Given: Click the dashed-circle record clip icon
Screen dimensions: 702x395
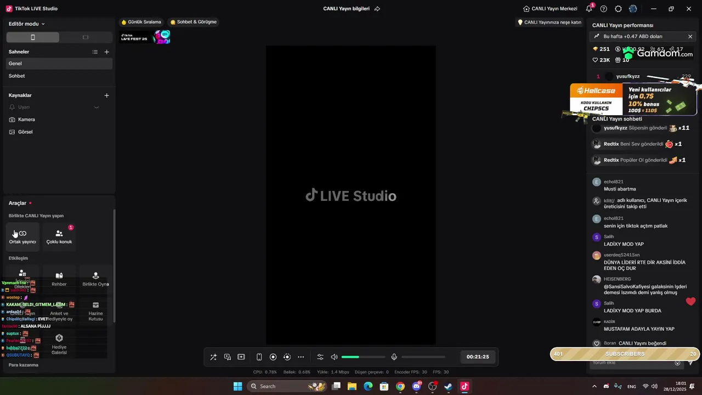Looking at the screenshot, I should [287, 357].
